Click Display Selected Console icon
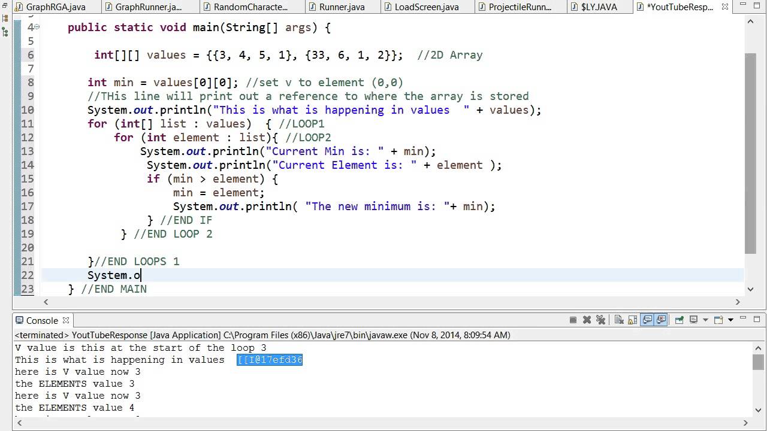Viewport: 767px width, 431px height. (x=693, y=320)
